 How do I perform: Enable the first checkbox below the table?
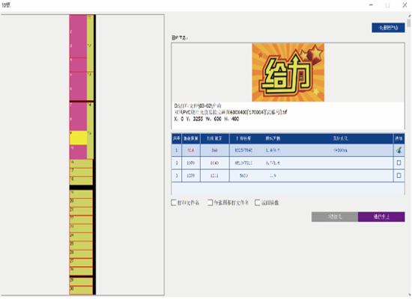(x=174, y=203)
